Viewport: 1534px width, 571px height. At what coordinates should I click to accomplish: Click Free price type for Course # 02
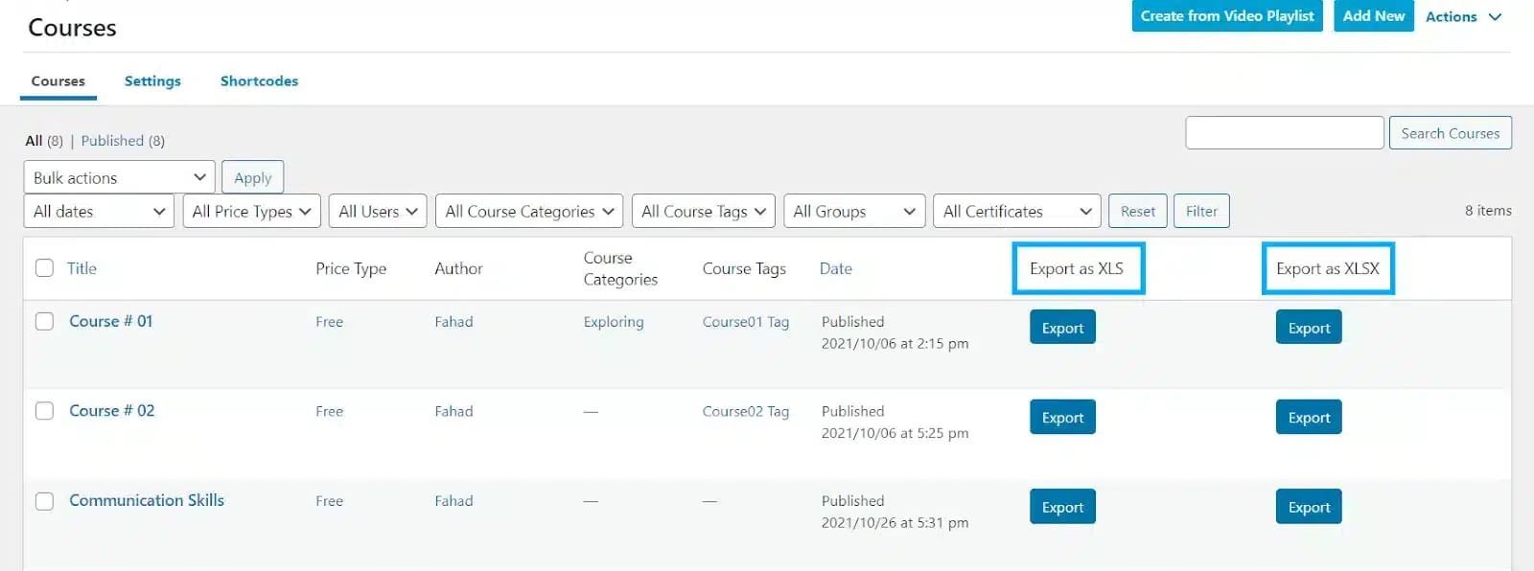(x=329, y=411)
